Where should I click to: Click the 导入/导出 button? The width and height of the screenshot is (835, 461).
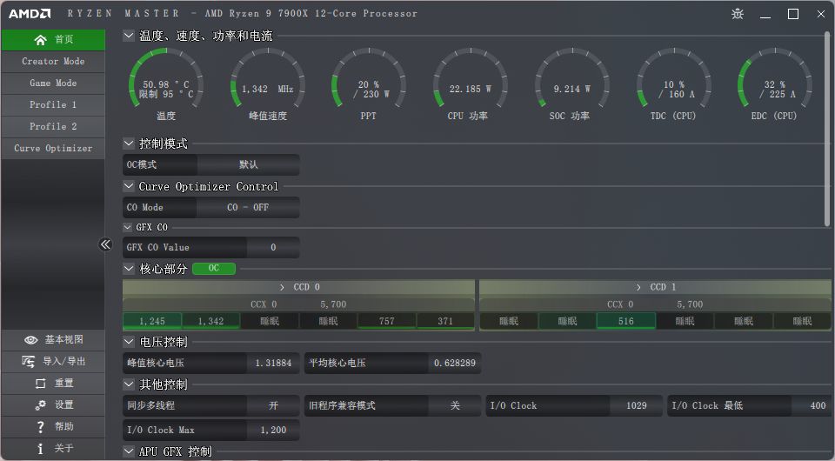(53, 362)
